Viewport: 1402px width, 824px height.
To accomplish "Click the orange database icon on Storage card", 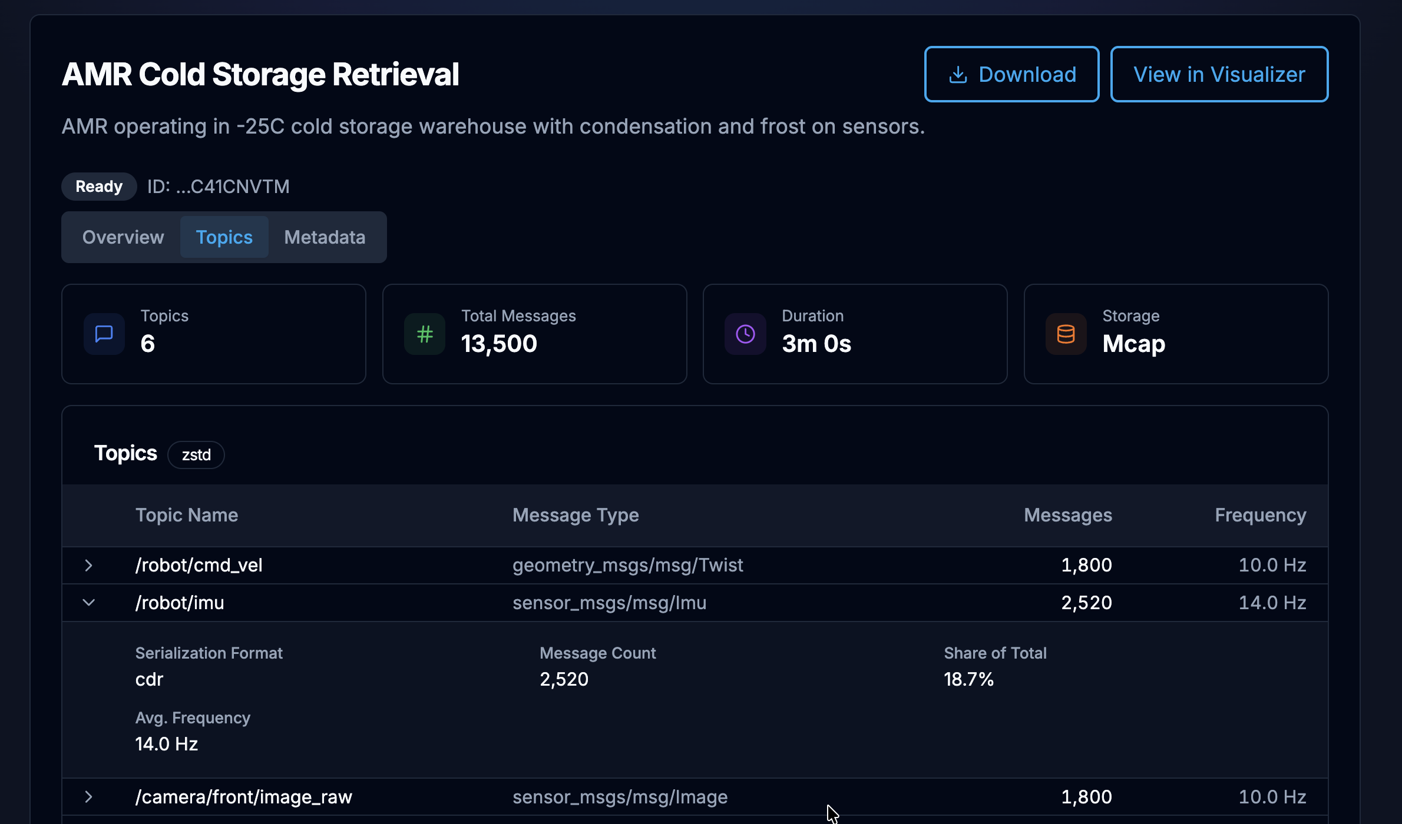I will pyautogui.click(x=1065, y=334).
